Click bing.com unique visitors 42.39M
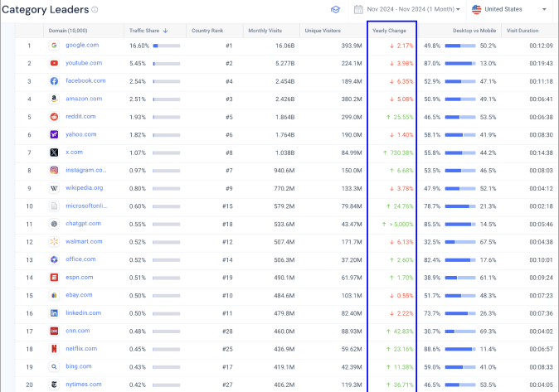 [x=352, y=367]
